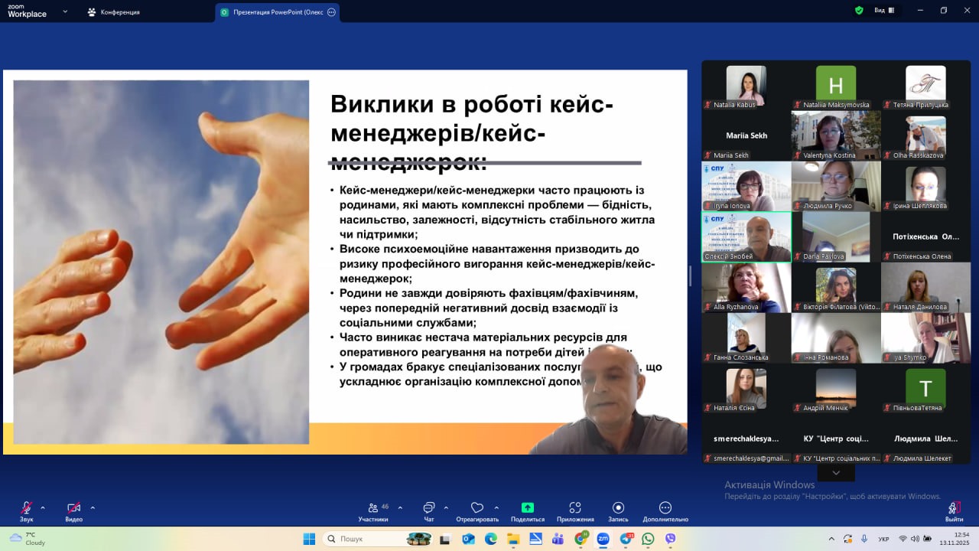Start recording with the Запись icon
Viewport: 979px width, 551px height.
(618, 508)
